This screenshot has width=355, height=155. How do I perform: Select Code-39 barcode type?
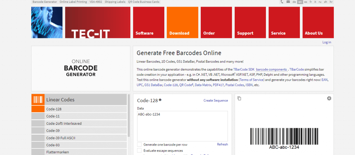79,130
